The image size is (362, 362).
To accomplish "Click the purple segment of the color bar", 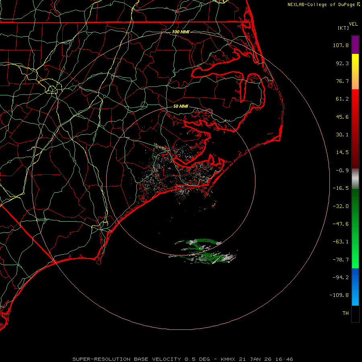I will (x=355, y=45).
